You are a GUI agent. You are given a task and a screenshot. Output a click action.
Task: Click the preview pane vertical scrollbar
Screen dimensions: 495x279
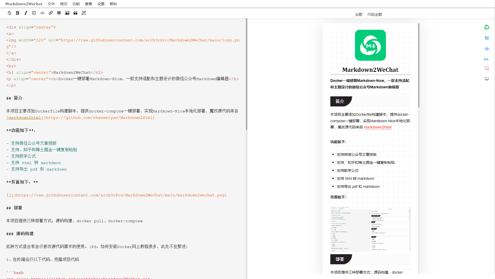[x=419, y=65]
